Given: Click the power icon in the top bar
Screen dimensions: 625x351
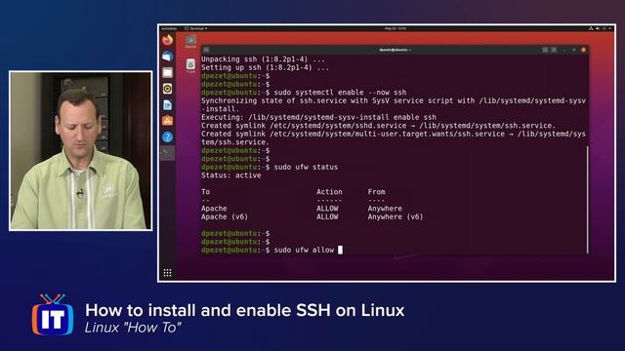Looking at the screenshot, I should 604,28.
